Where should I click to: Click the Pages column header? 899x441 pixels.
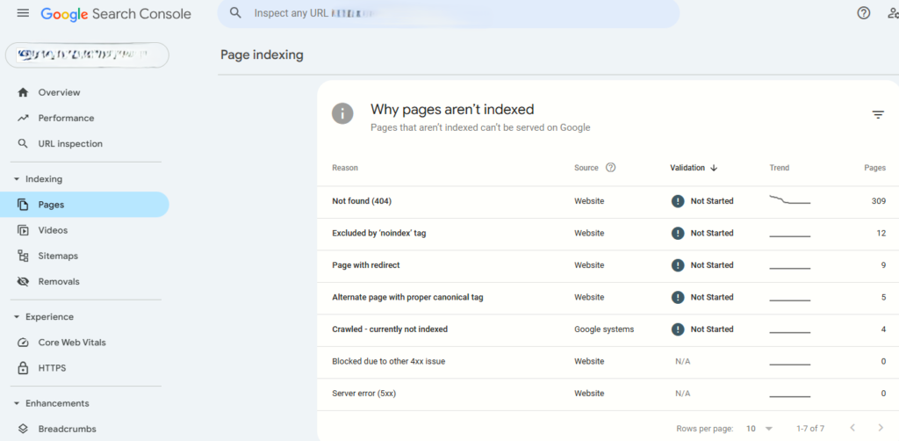pos(875,168)
